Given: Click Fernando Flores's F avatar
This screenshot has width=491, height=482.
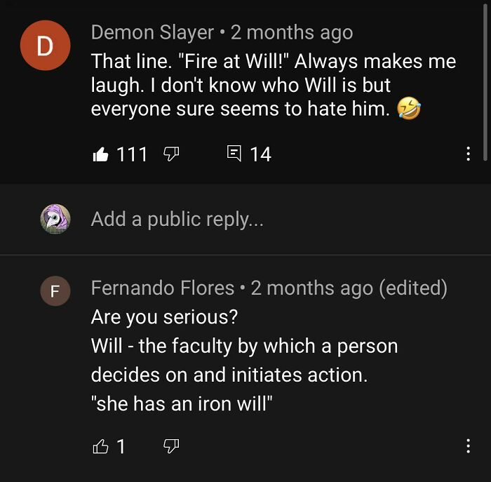Looking at the screenshot, I should tap(55, 290).
